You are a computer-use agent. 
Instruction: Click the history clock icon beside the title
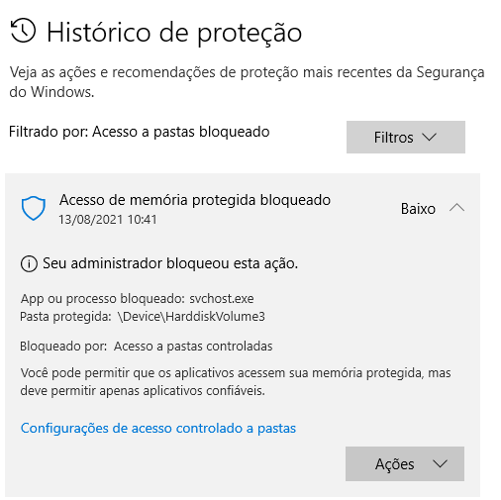[x=23, y=31]
